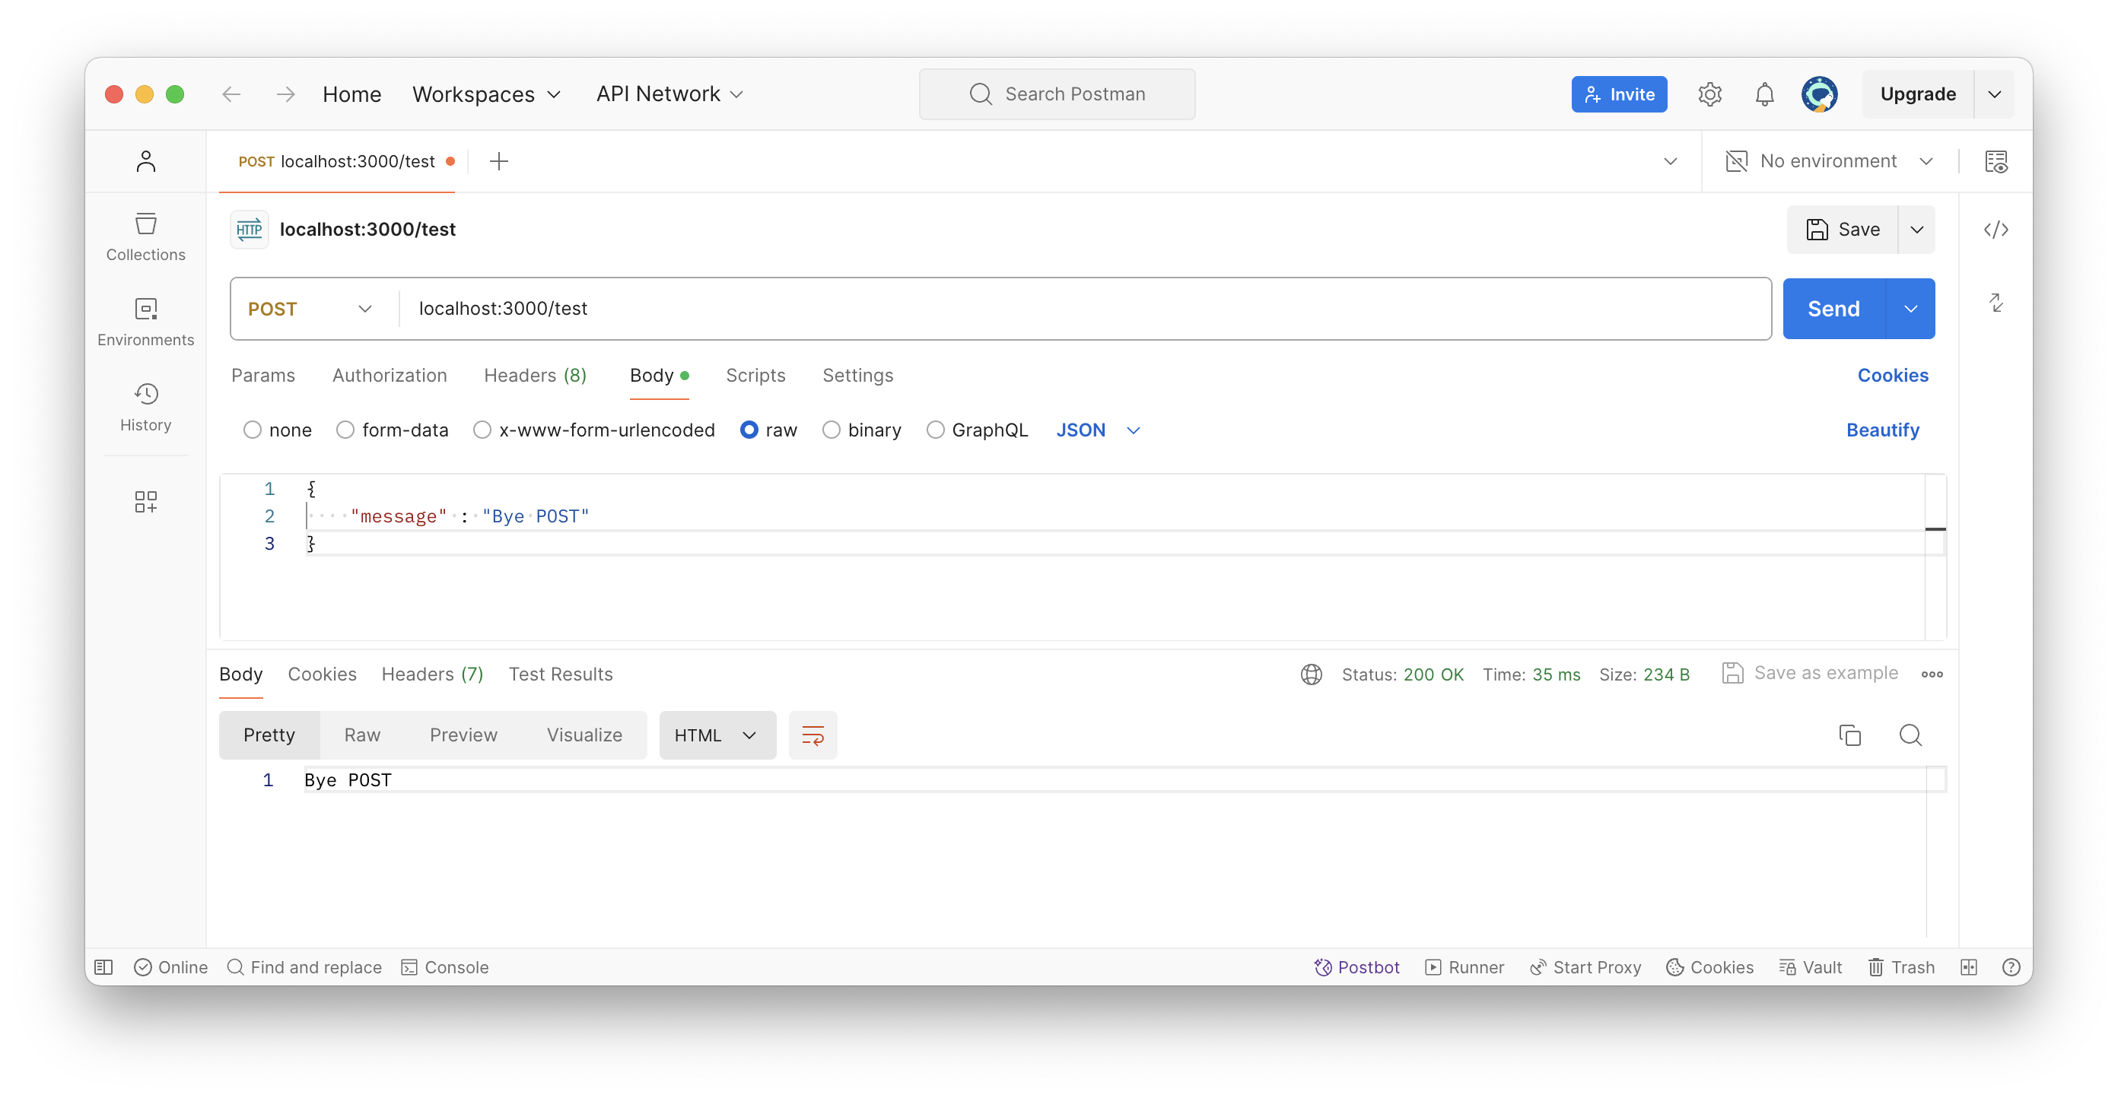This screenshot has height=1098, width=2118.
Task: Toggle the sidebar from the status bar
Action: 103,966
